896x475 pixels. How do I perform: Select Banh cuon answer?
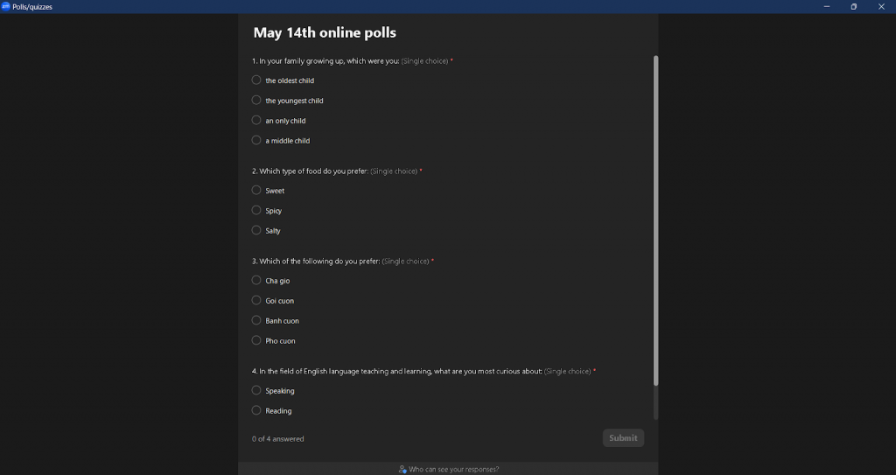(x=256, y=320)
